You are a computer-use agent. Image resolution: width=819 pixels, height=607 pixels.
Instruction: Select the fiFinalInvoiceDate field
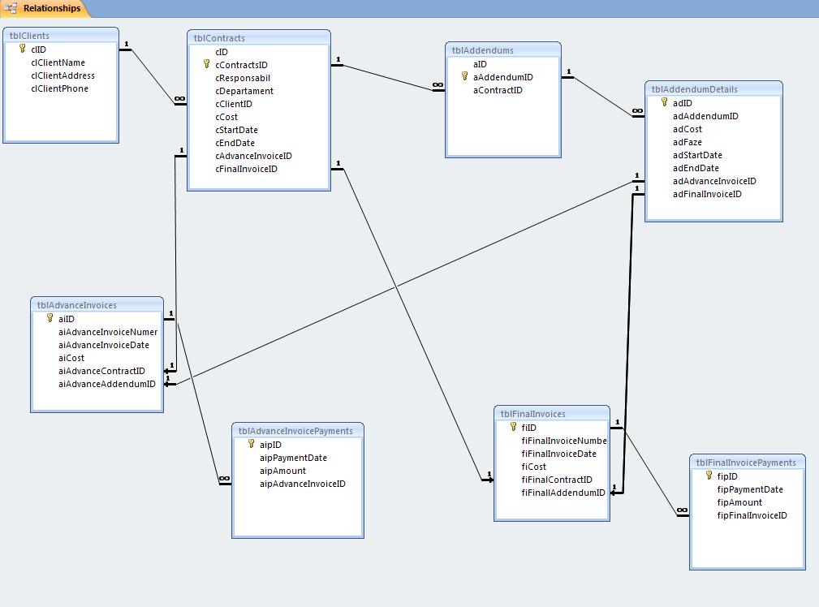coord(559,454)
